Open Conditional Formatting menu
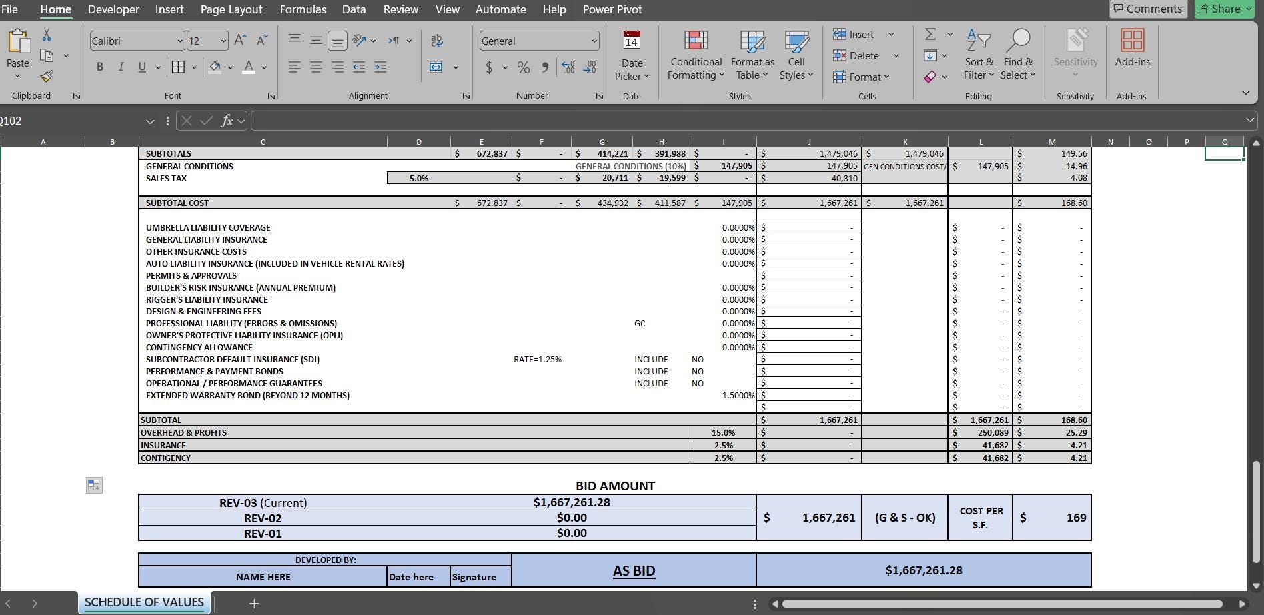This screenshot has width=1264, height=615. pyautogui.click(x=696, y=55)
